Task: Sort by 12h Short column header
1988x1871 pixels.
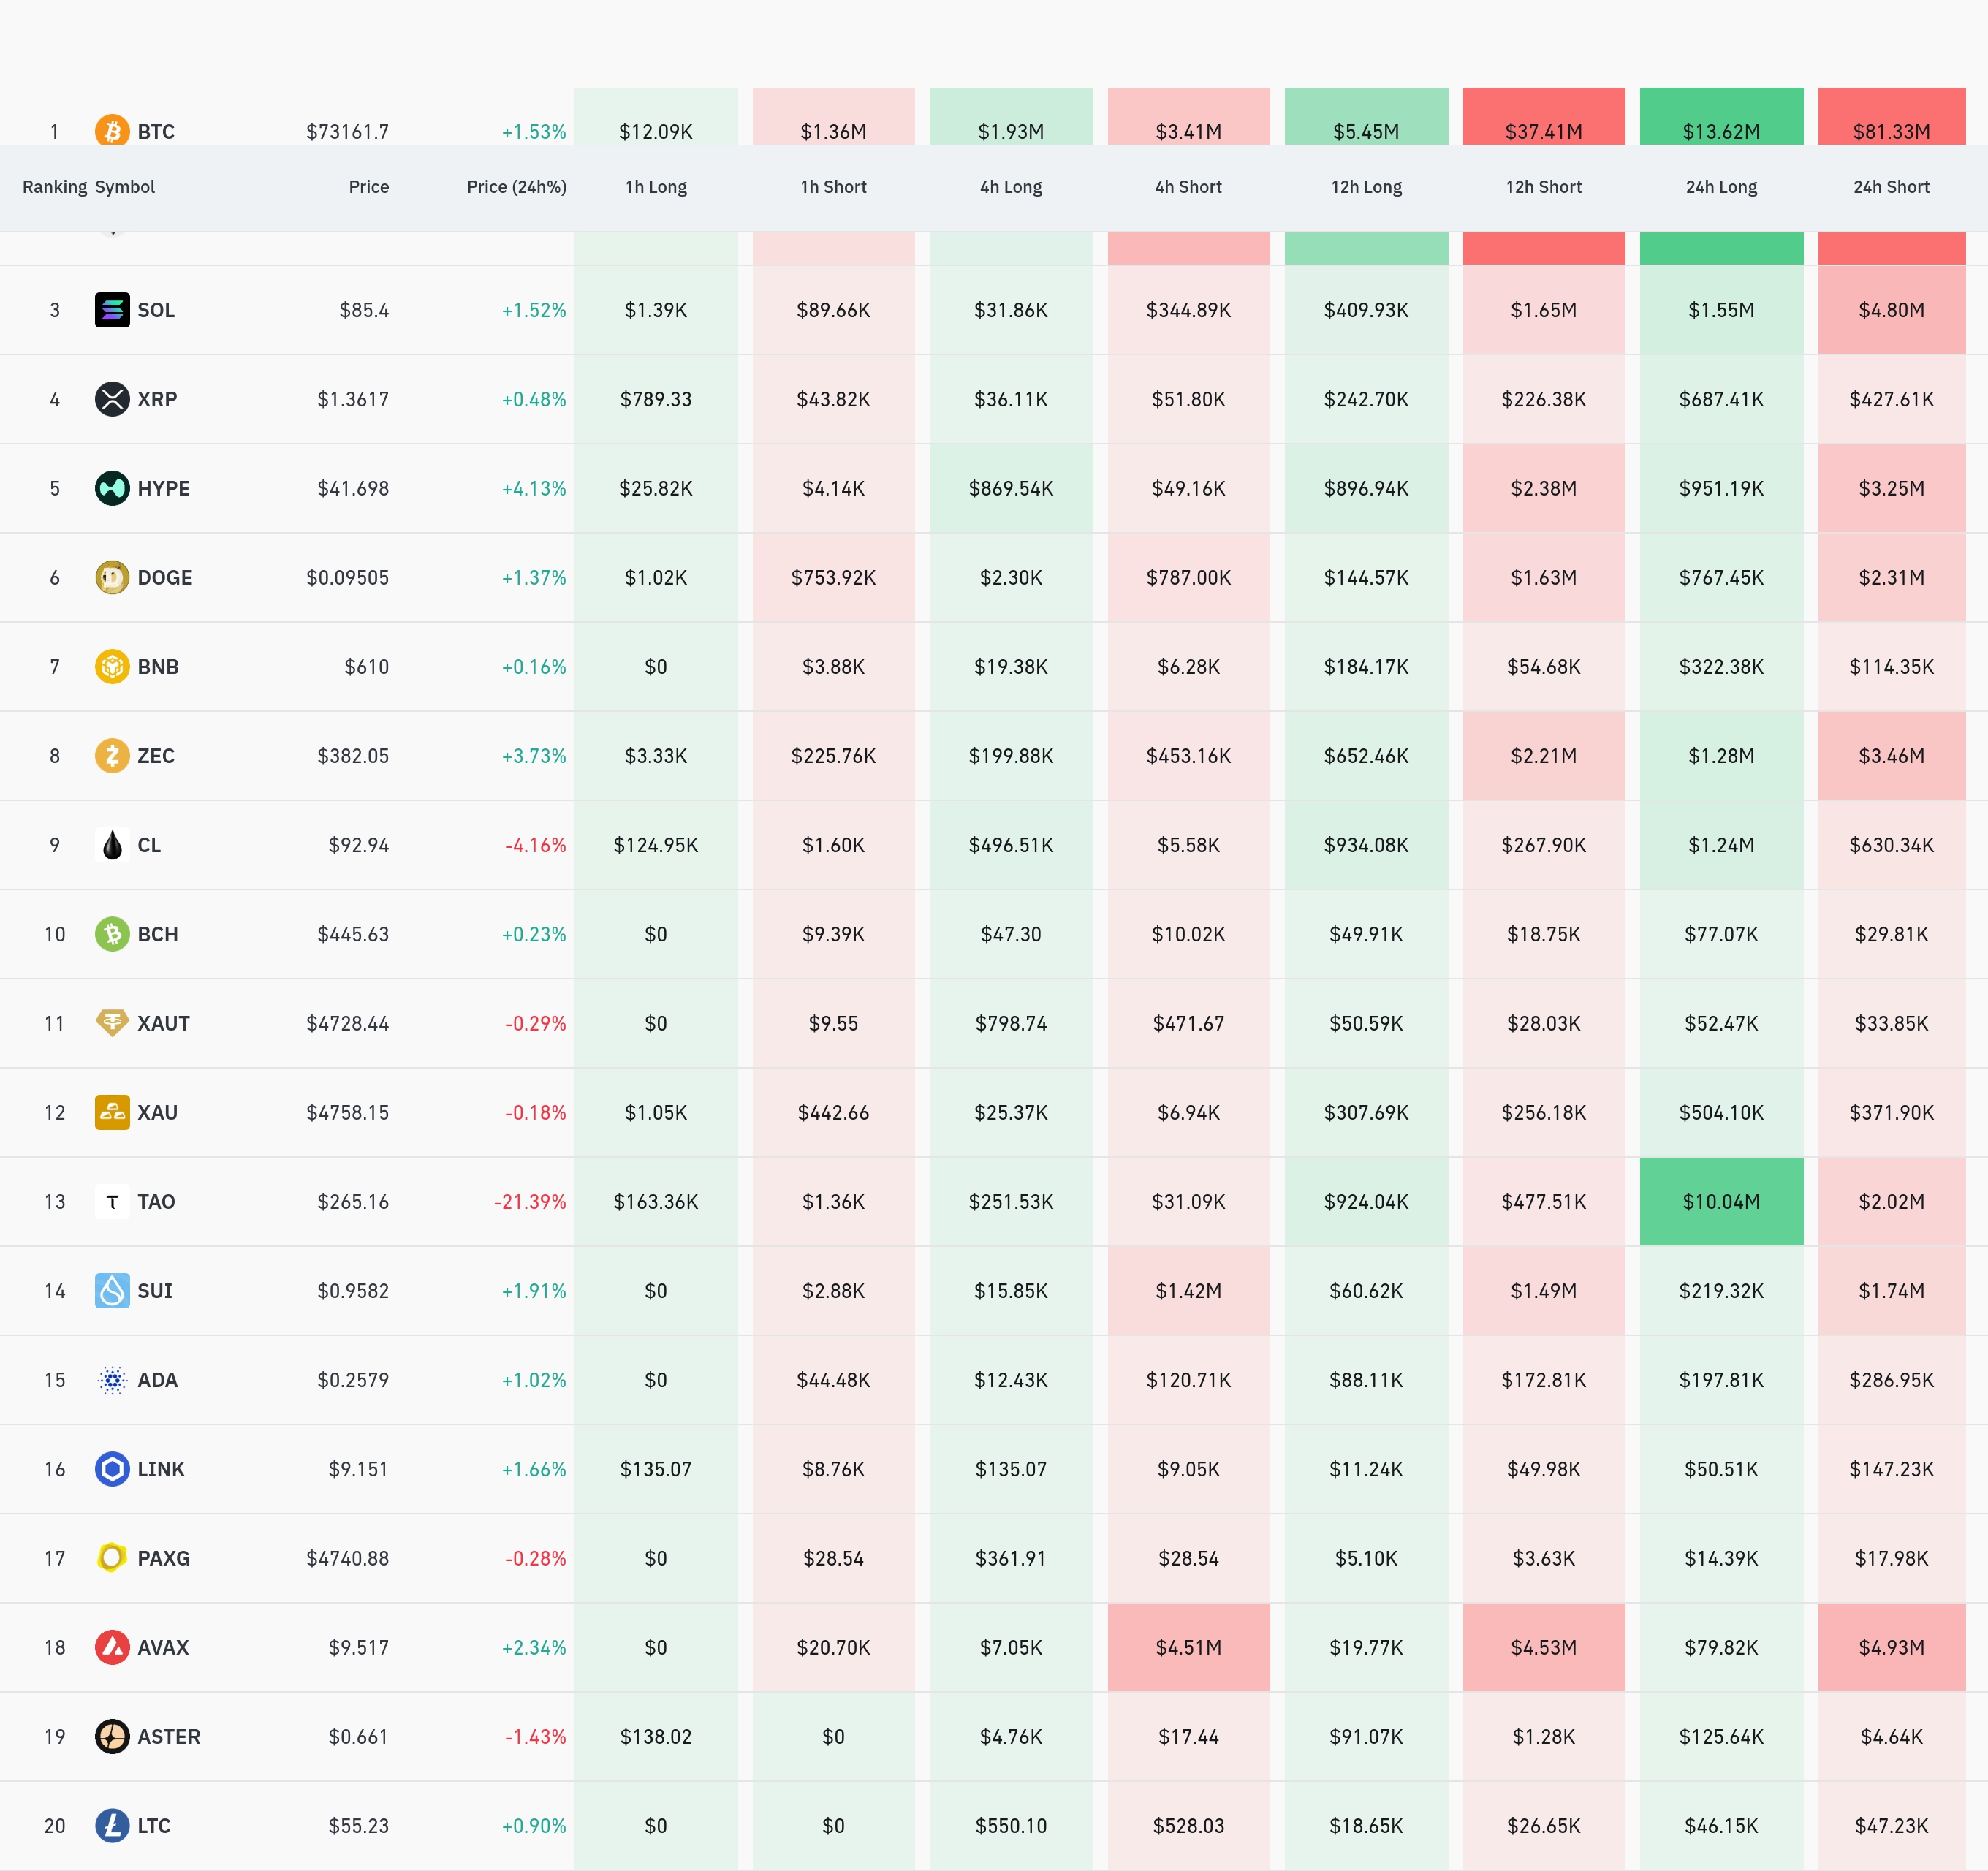Action: [1543, 187]
